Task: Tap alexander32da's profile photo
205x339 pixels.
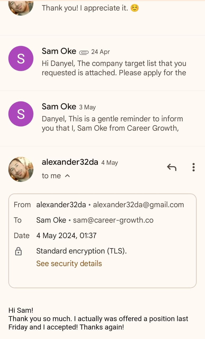Action: [21, 169]
